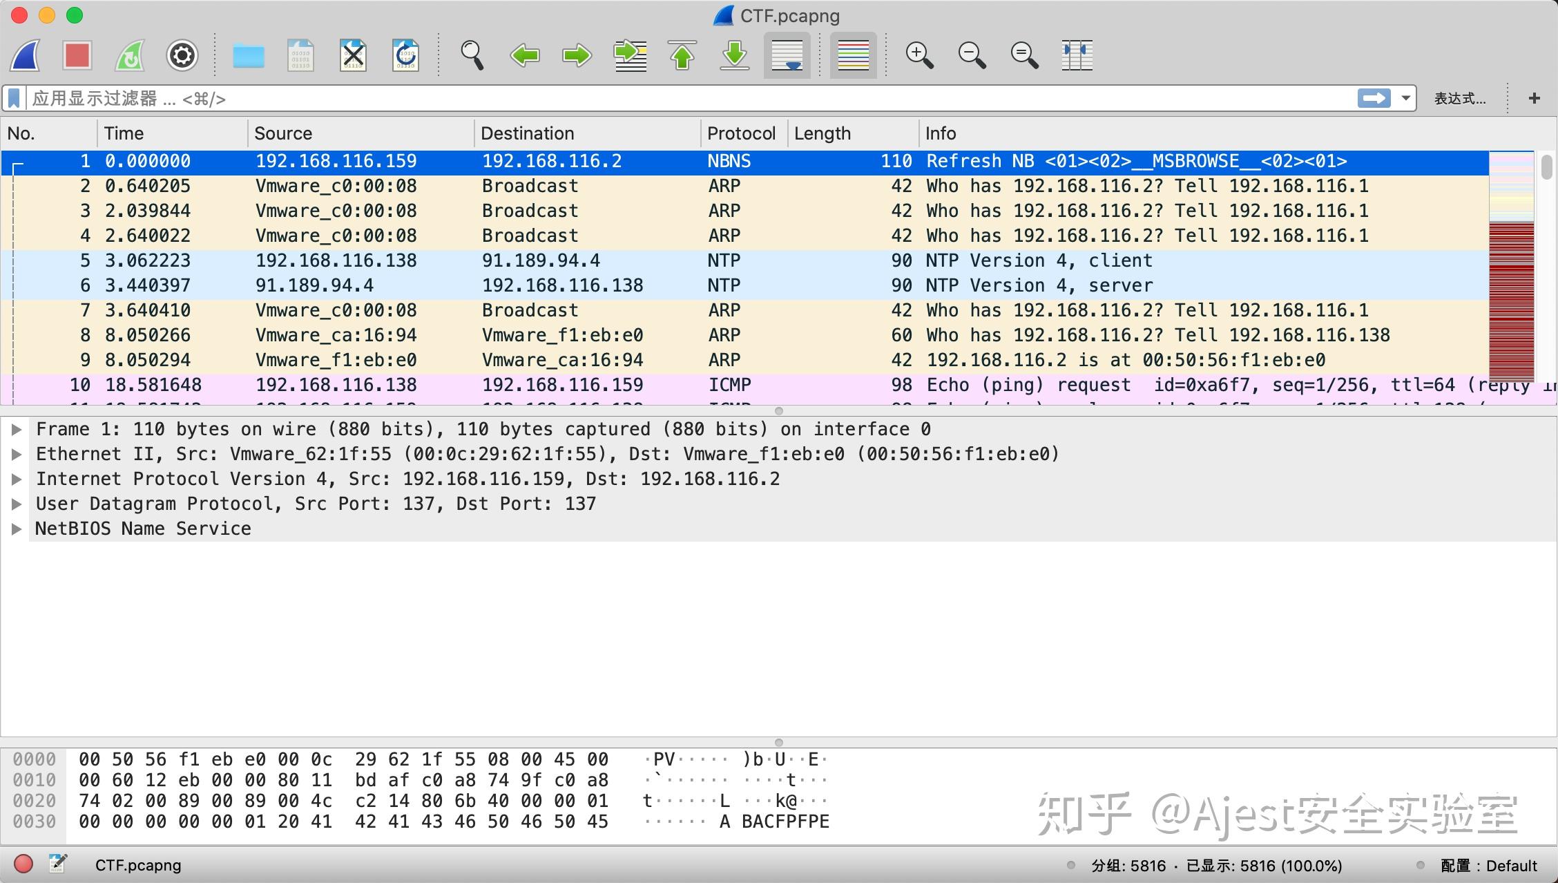
Task: Open the display filter history dropdown
Action: pos(1407,98)
